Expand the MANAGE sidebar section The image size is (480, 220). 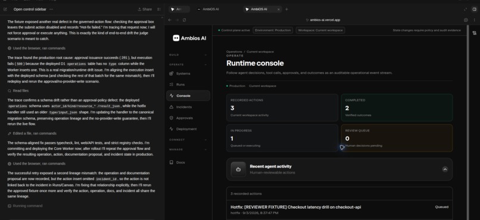188,149
